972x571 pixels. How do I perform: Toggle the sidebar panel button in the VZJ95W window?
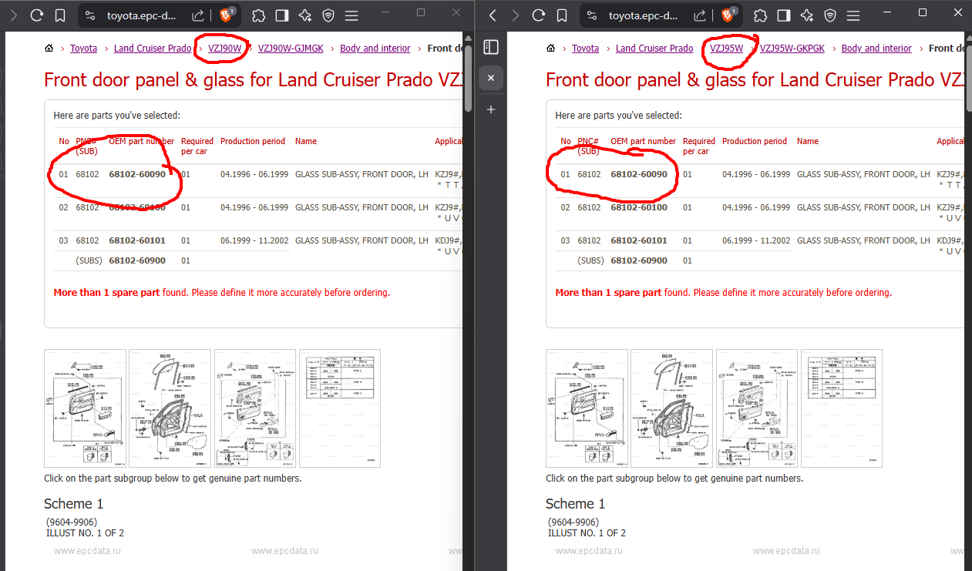coord(784,15)
